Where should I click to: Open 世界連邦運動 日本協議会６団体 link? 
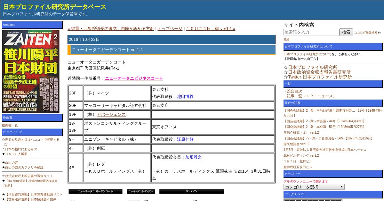[31, 199]
